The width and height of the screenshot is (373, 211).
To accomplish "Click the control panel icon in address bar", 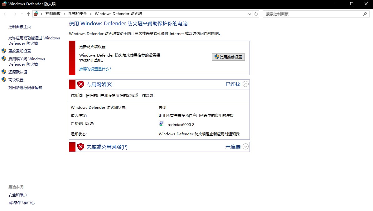I will pos(36,14).
